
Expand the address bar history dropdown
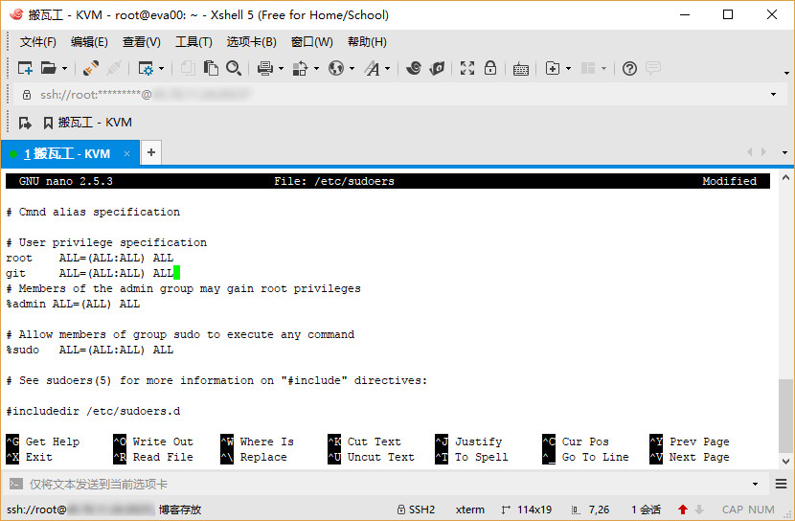[773, 95]
